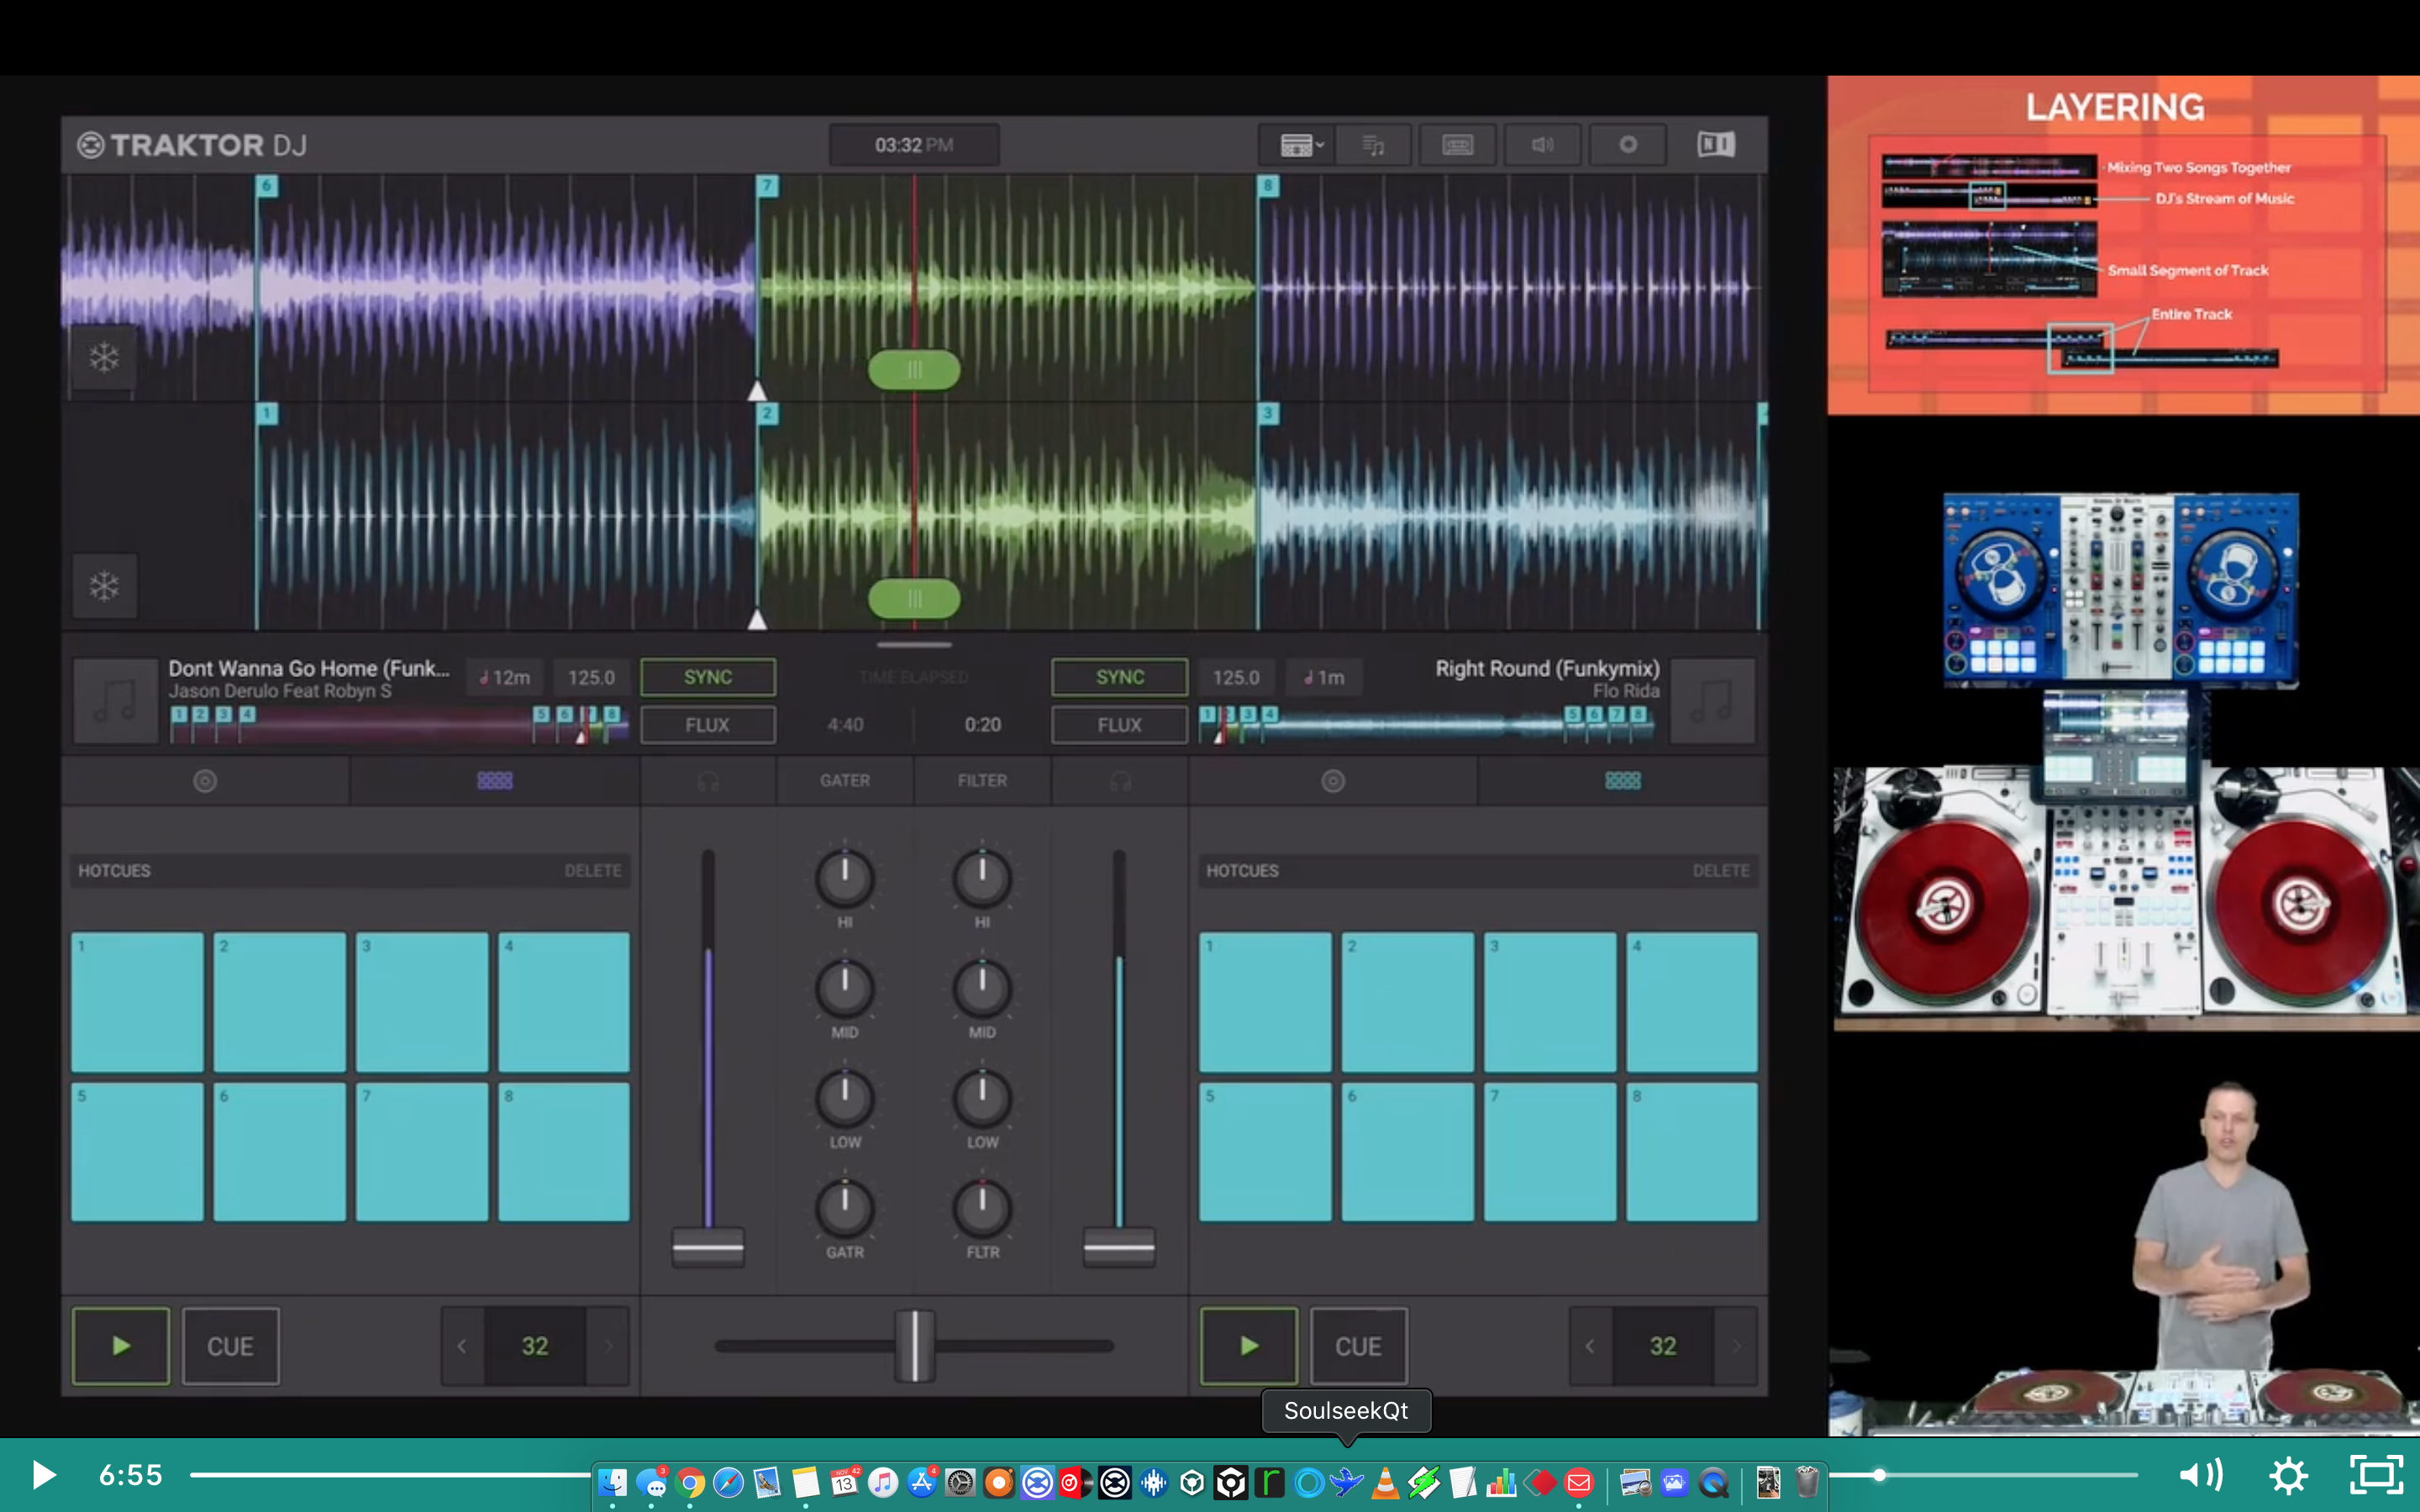
Task: Click the FLTR effect knob
Action: tap(982, 1208)
